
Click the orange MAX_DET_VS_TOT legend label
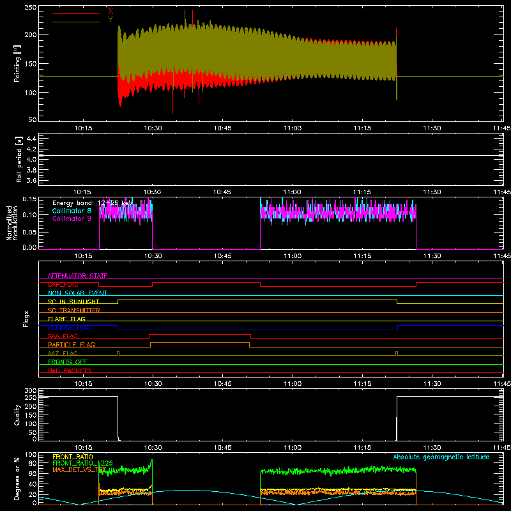point(79,469)
